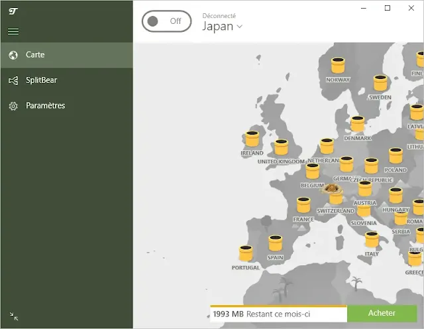Click the TunnelBear logo icon
This screenshot has width=424, height=329.
click(x=13, y=11)
